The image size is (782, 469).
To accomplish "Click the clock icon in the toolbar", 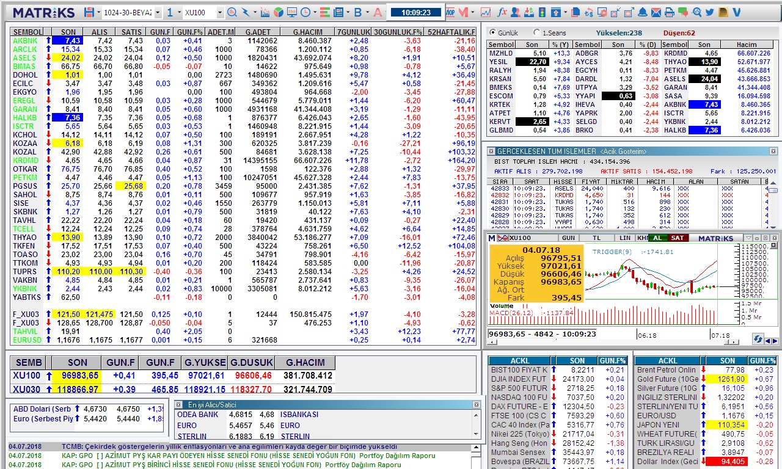I will (x=305, y=12).
